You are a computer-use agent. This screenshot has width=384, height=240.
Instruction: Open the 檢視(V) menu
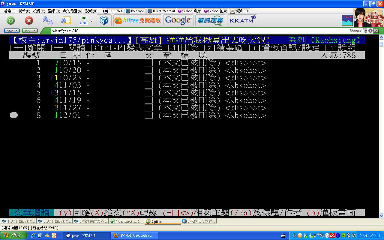coord(39,11)
